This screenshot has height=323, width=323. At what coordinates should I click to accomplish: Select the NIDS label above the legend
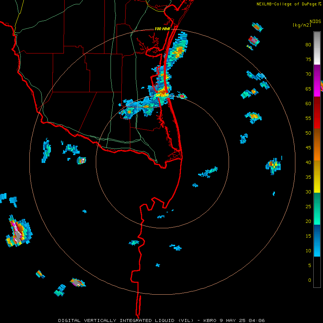click(x=315, y=22)
